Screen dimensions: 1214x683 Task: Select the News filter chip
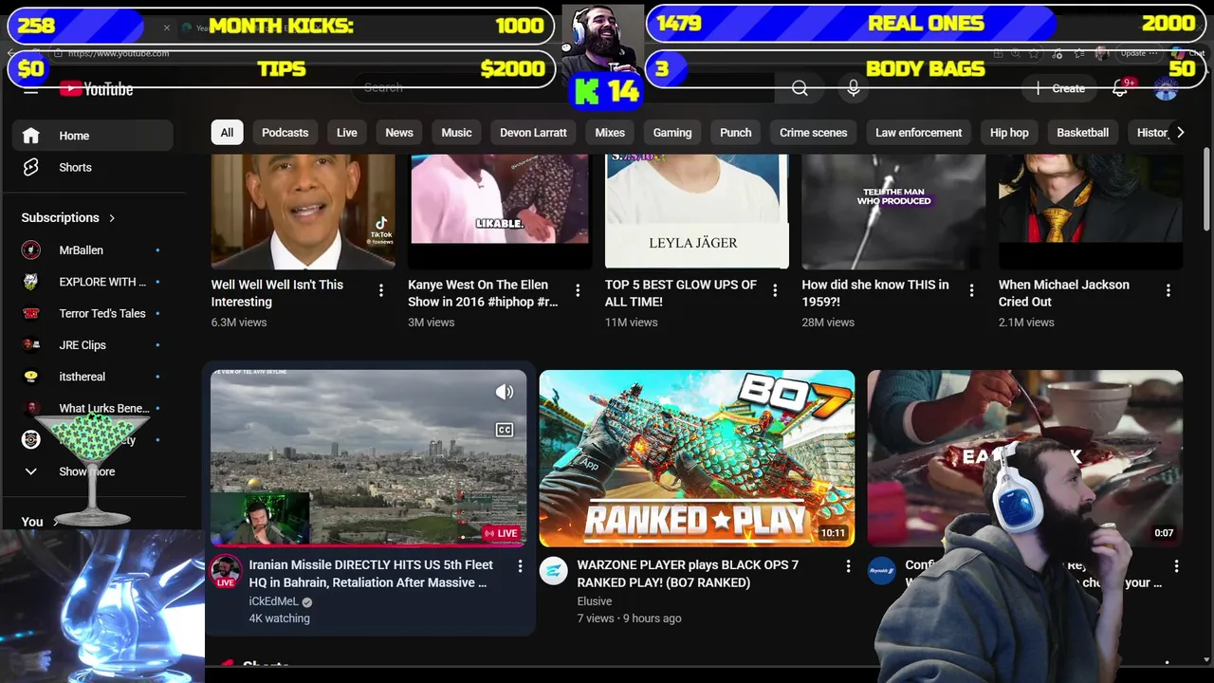click(x=399, y=133)
